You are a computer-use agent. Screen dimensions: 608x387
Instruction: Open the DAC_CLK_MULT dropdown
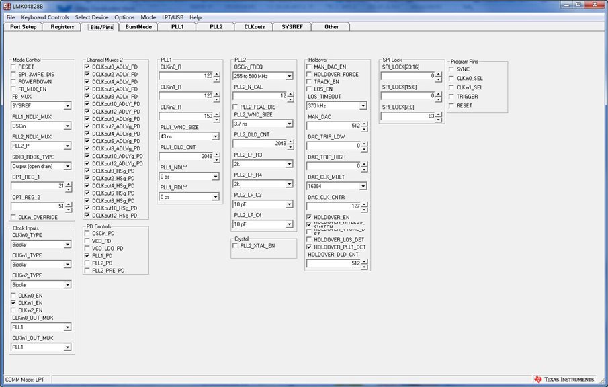coord(337,186)
